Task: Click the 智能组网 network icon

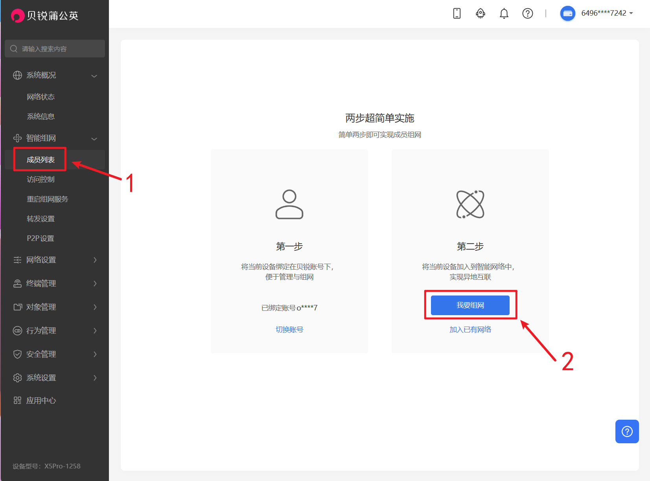Action: [17, 138]
